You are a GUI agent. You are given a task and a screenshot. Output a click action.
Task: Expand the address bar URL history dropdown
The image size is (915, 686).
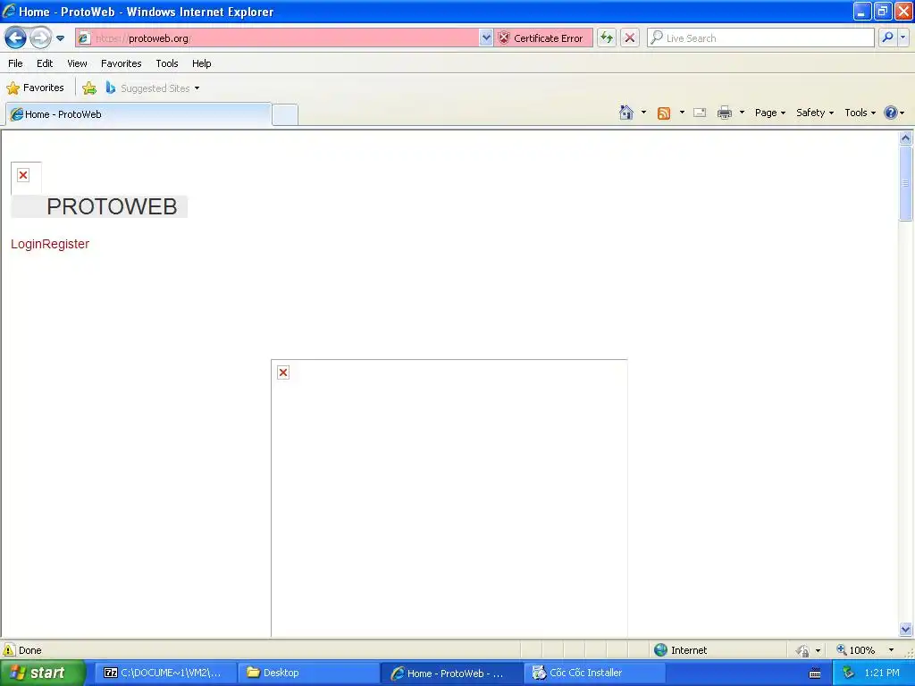click(x=486, y=38)
